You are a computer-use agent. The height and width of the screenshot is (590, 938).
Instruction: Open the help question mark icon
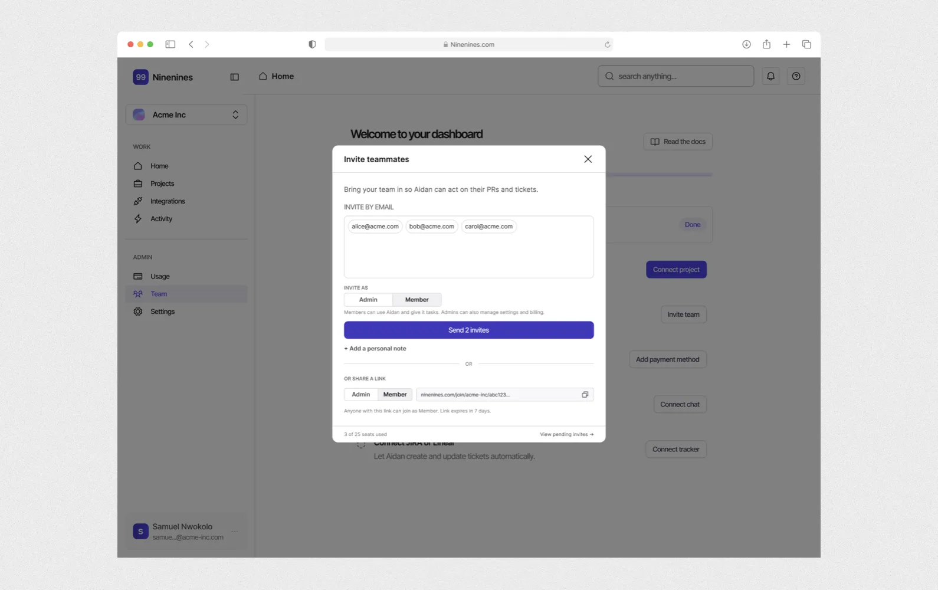796,76
